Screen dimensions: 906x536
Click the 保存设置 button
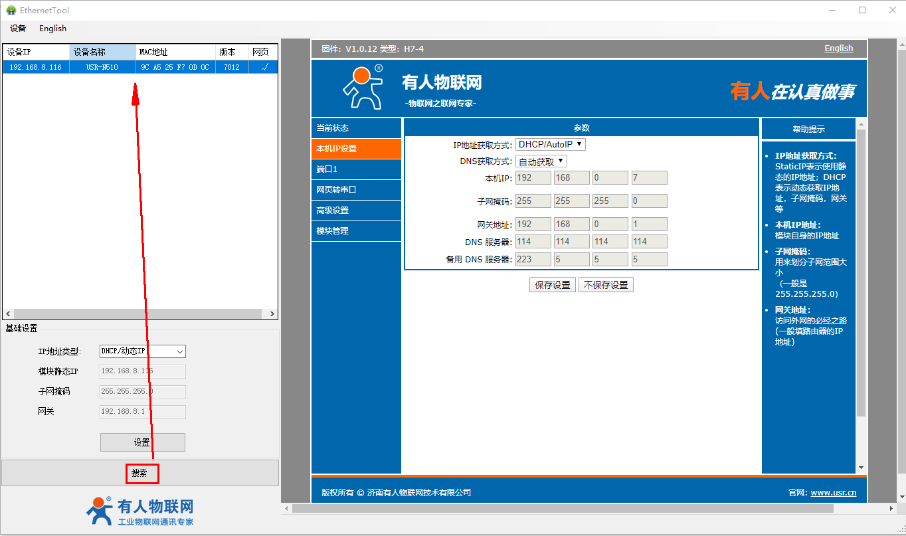[553, 285]
